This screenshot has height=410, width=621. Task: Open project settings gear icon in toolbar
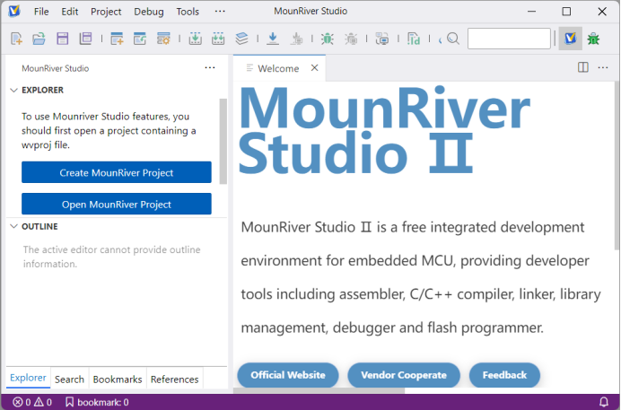pyautogui.click(x=163, y=39)
